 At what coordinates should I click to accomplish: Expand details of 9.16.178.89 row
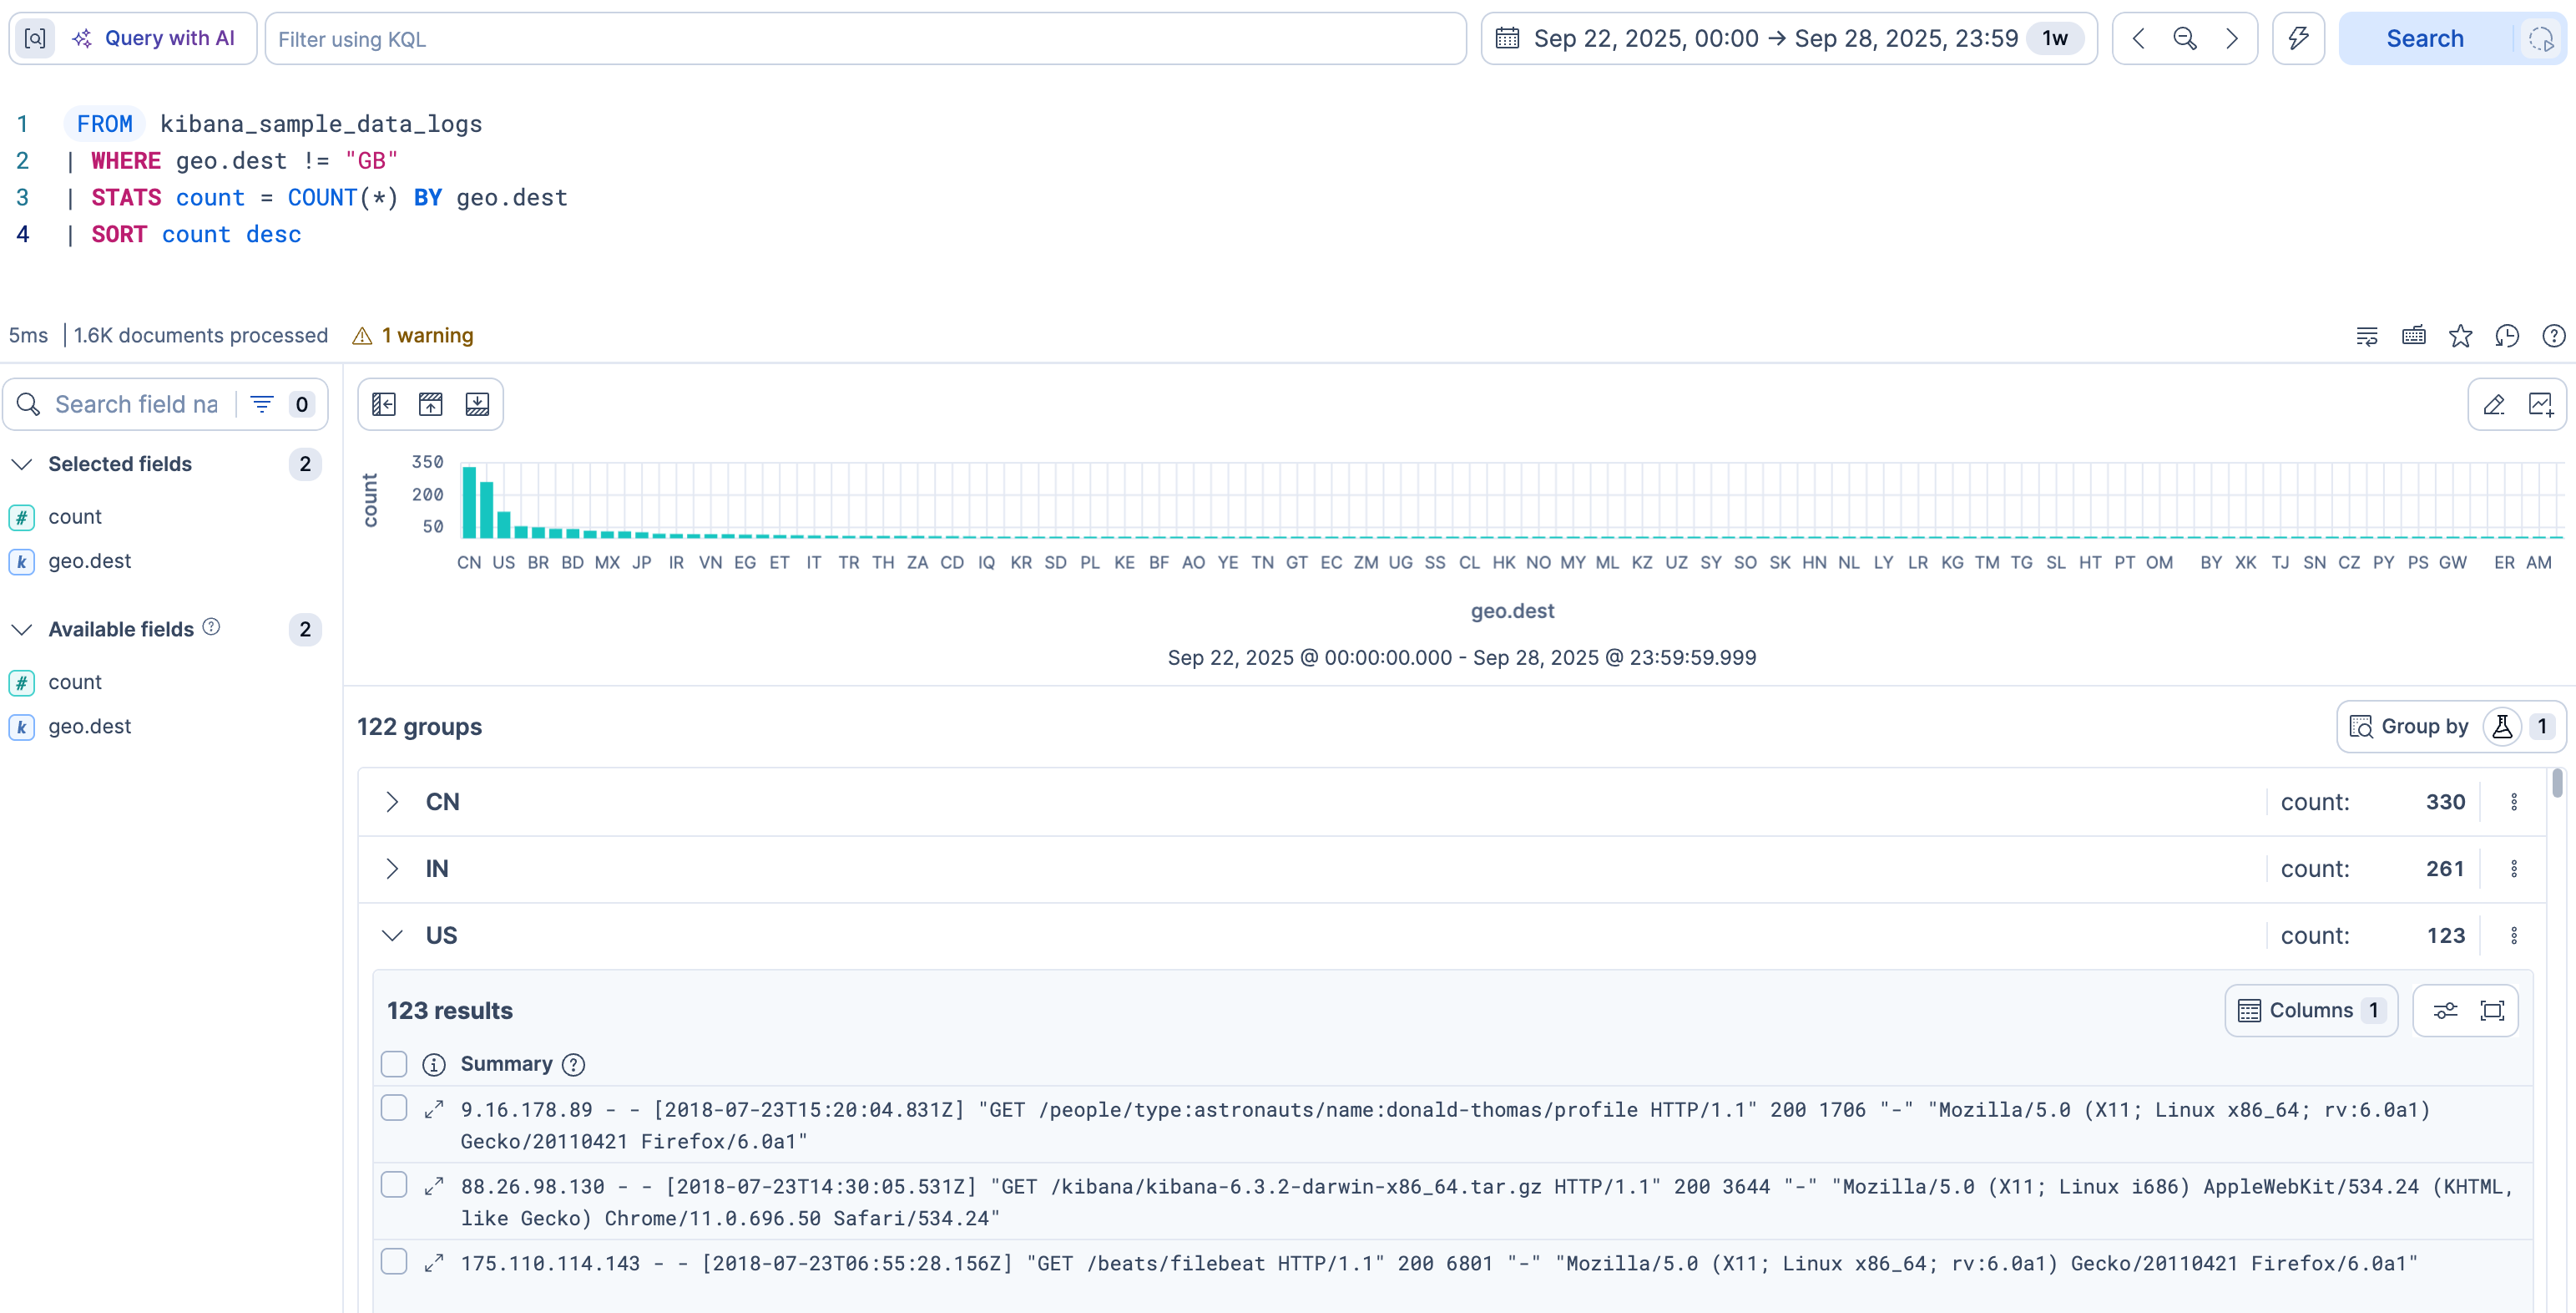coord(434,1110)
